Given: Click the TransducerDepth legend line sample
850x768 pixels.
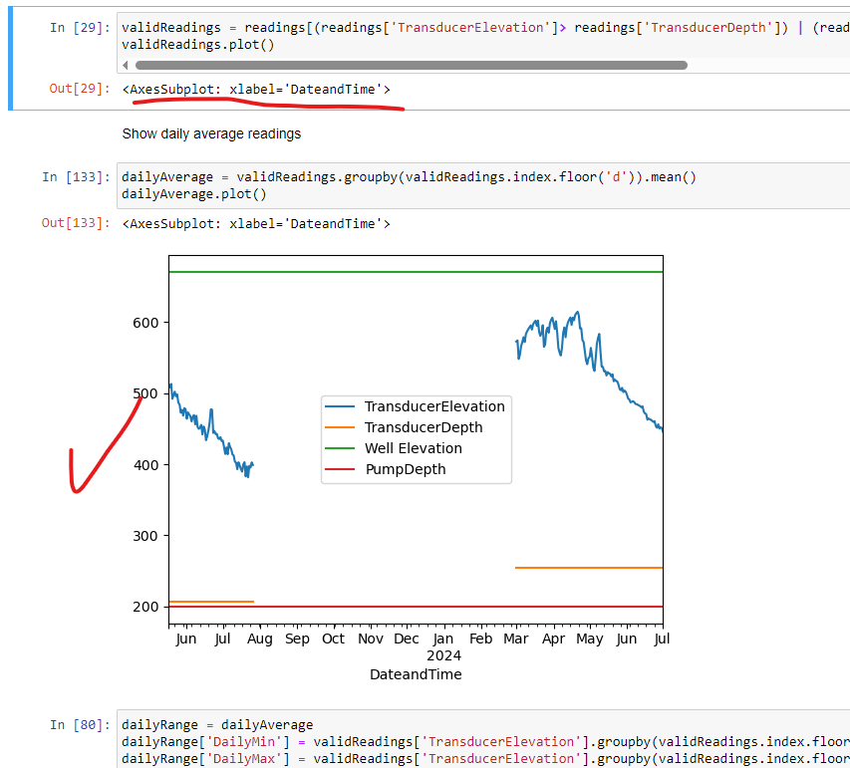Looking at the screenshot, I should pyautogui.click(x=340, y=427).
